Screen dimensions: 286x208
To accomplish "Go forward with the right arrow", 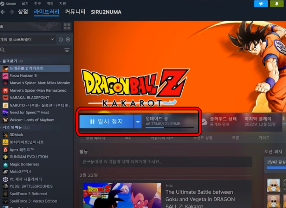I will pyautogui.click(x=12, y=12).
